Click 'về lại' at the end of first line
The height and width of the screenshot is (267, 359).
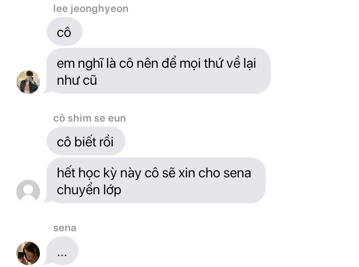(x=241, y=63)
